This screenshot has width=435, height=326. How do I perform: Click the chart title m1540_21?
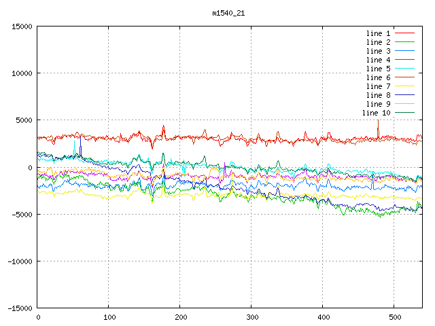[x=228, y=13]
